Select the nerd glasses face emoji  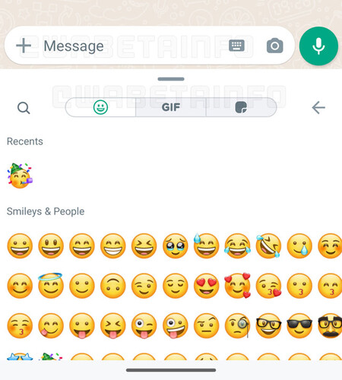pos(268,326)
